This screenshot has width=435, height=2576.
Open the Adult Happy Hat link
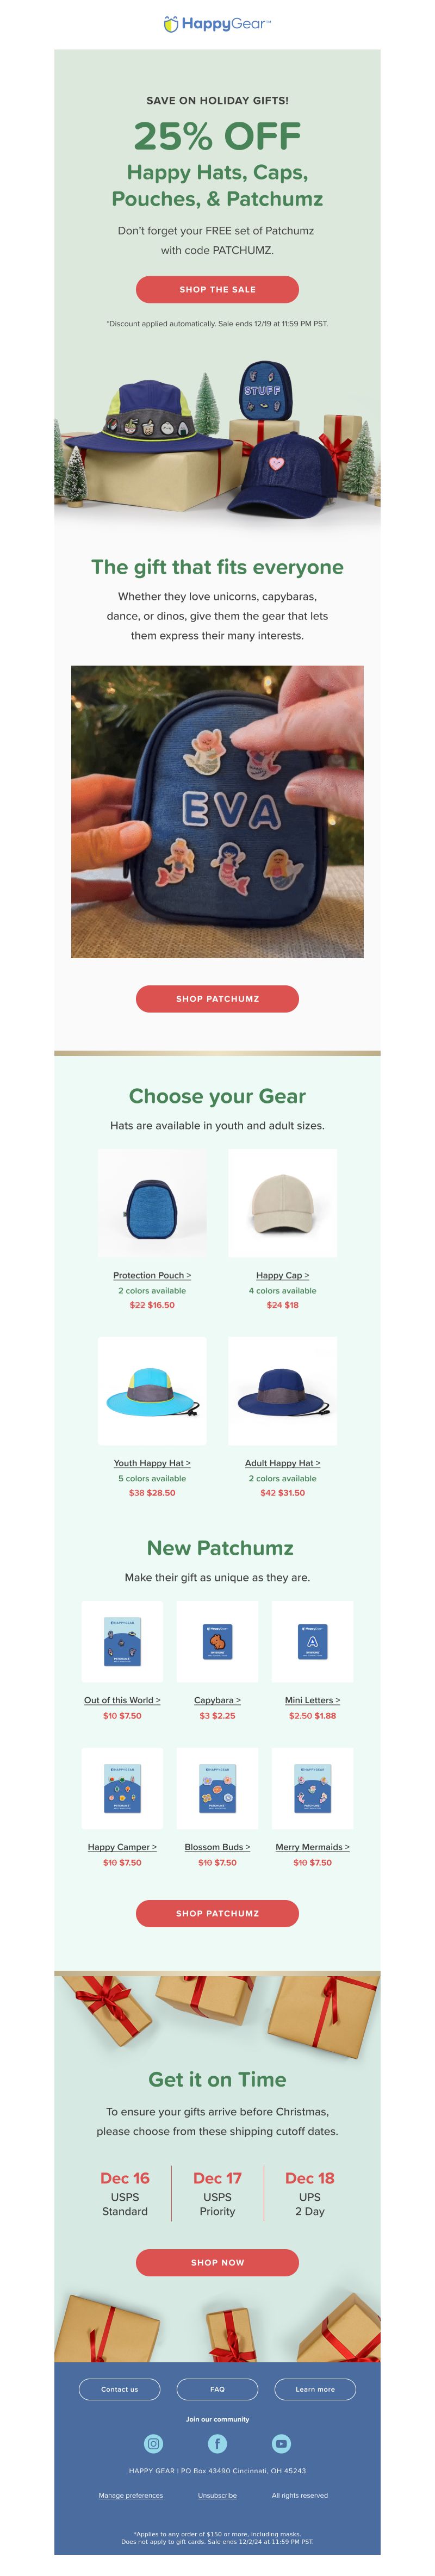pos(282,1462)
